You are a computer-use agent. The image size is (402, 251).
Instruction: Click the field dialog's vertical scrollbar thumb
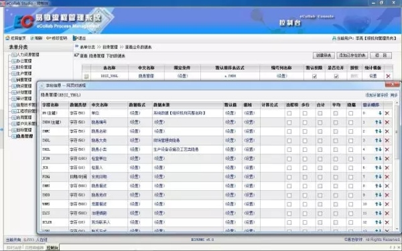click(x=397, y=132)
